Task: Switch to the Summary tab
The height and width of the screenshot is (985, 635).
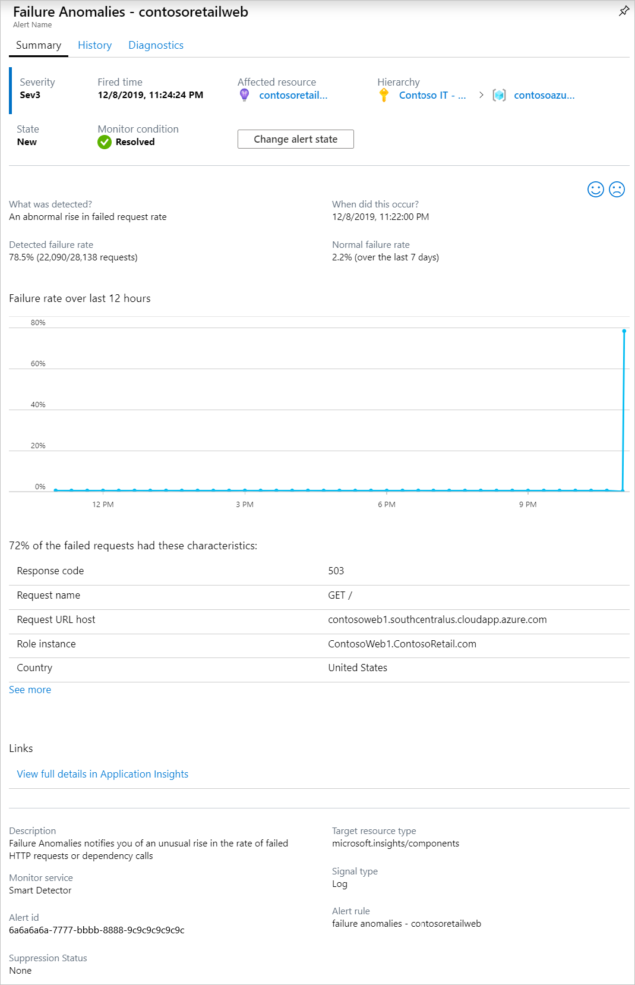Action: [x=39, y=45]
